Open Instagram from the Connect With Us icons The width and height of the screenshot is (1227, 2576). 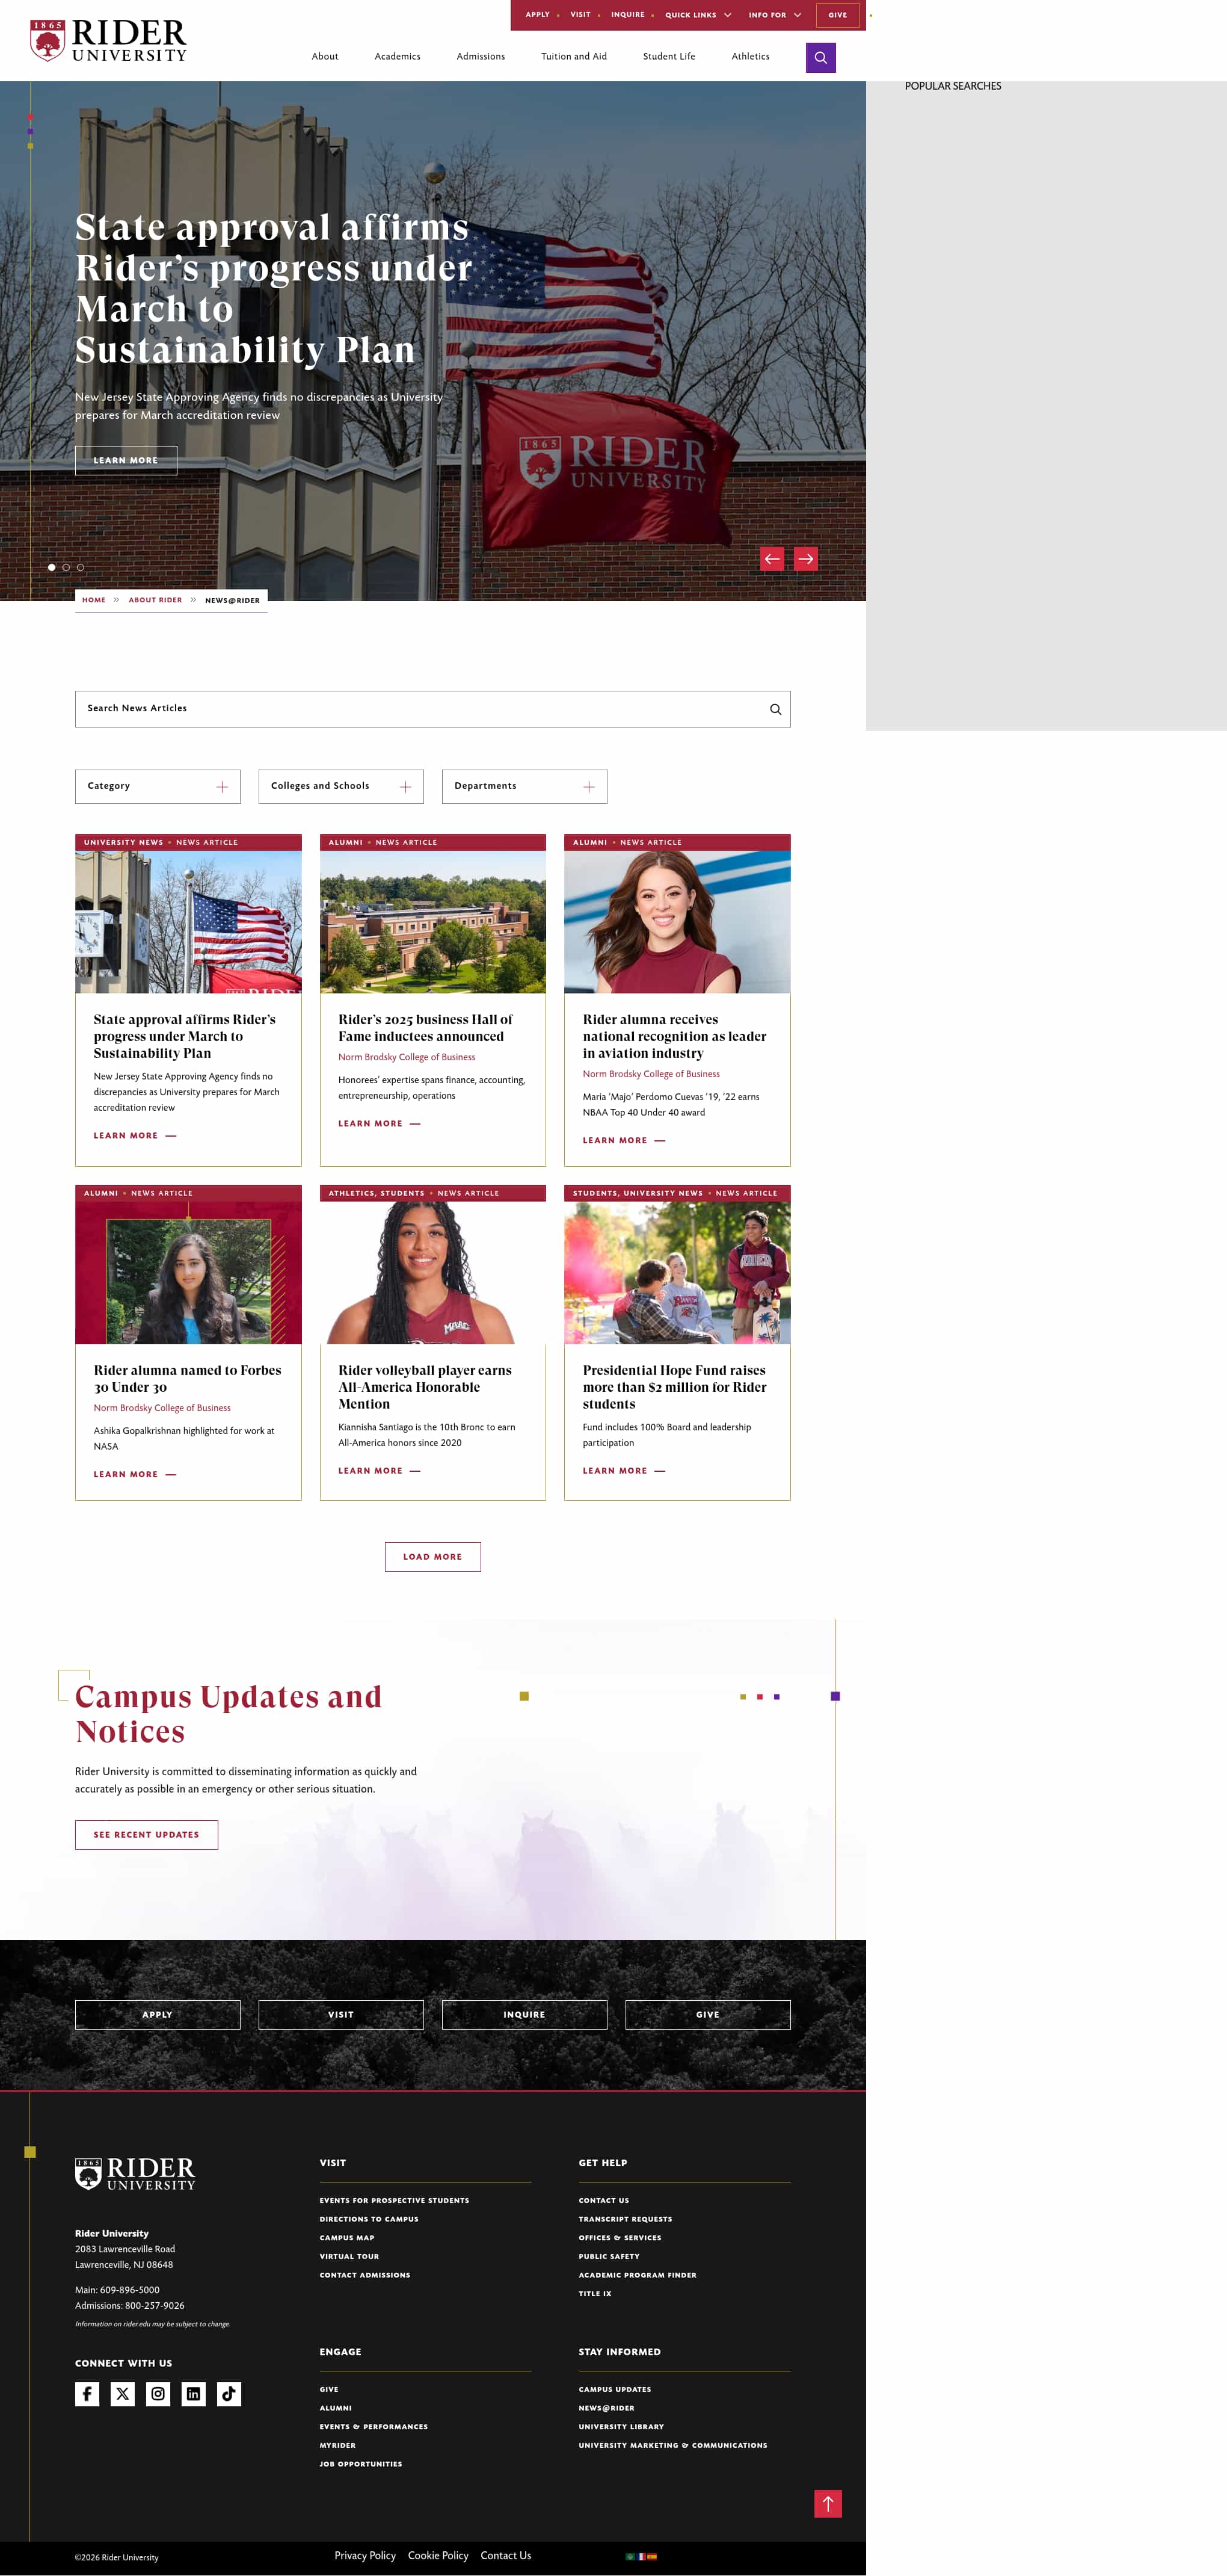click(158, 2394)
